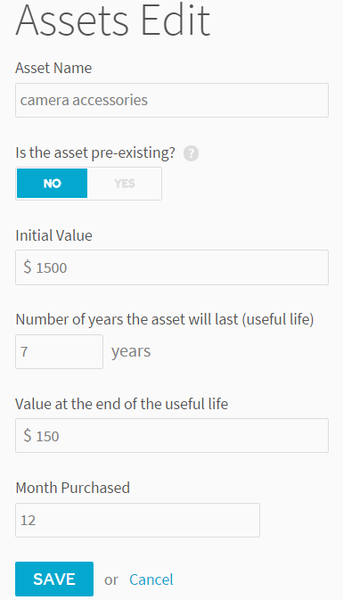Select the useful life years input showing 7
The image size is (343, 600).
(60, 351)
